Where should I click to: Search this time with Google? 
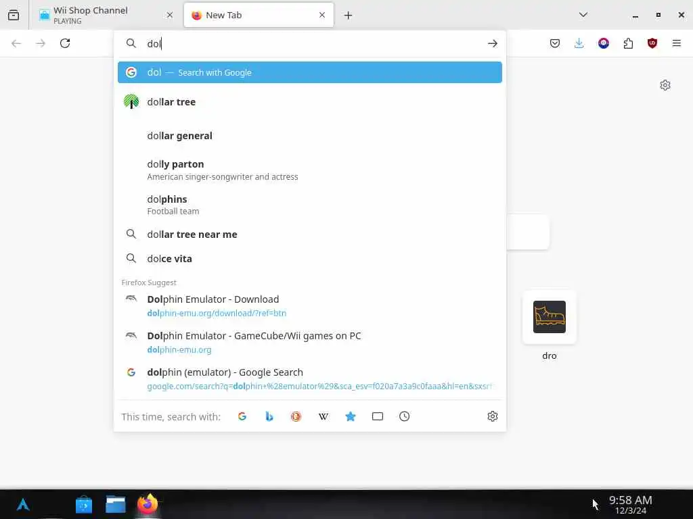click(242, 416)
